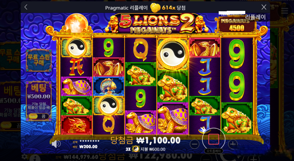Image resolution: width=294 pixels, height=161 pixels.
Task: Click the yin-yang scatter on reel two
Action: 109,105
